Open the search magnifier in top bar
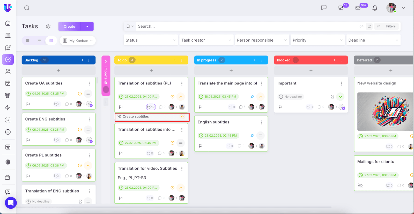Image resolution: width=414 pixels, height=214 pixels. [x=27, y=8]
